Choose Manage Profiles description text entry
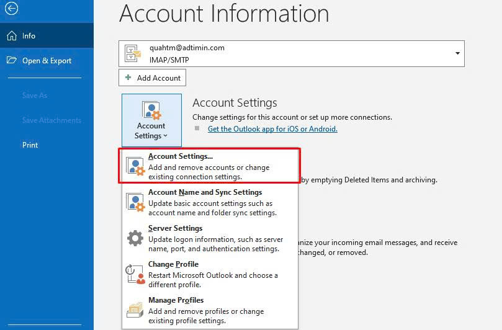Image resolution: width=502 pixels, height=330 pixels. tap(205, 316)
